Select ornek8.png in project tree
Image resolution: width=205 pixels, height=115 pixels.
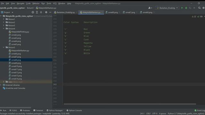(16, 60)
